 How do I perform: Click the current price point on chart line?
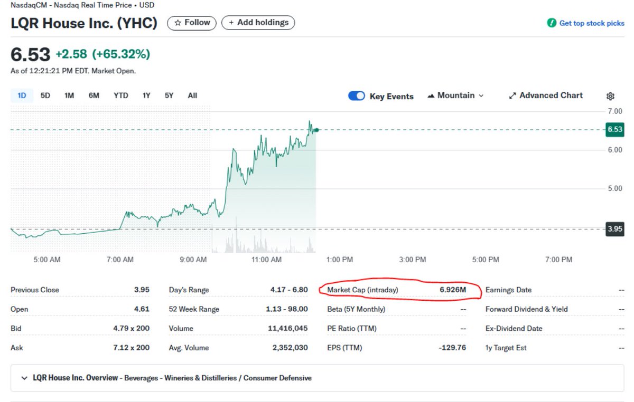pyautogui.click(x=316, y=130)
